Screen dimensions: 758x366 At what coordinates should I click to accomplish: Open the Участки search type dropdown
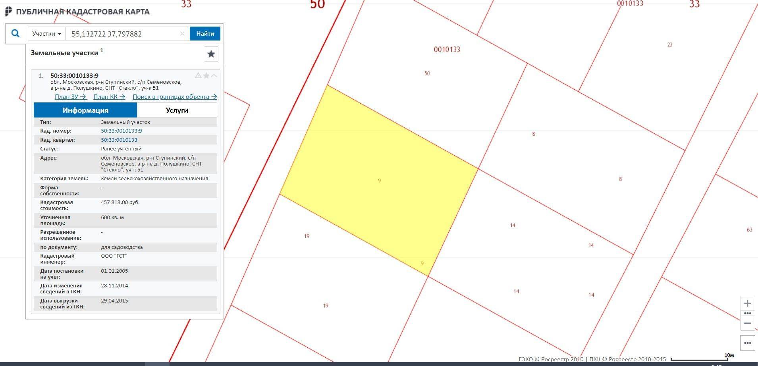46,34
